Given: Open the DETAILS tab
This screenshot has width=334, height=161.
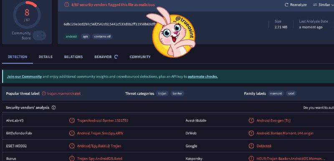Looking at the screenshot, I should pyautogui.click(x=46, y=57).
